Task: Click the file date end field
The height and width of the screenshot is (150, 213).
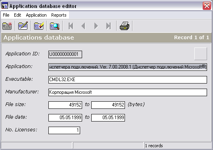Action: click(x=108, y=118)
